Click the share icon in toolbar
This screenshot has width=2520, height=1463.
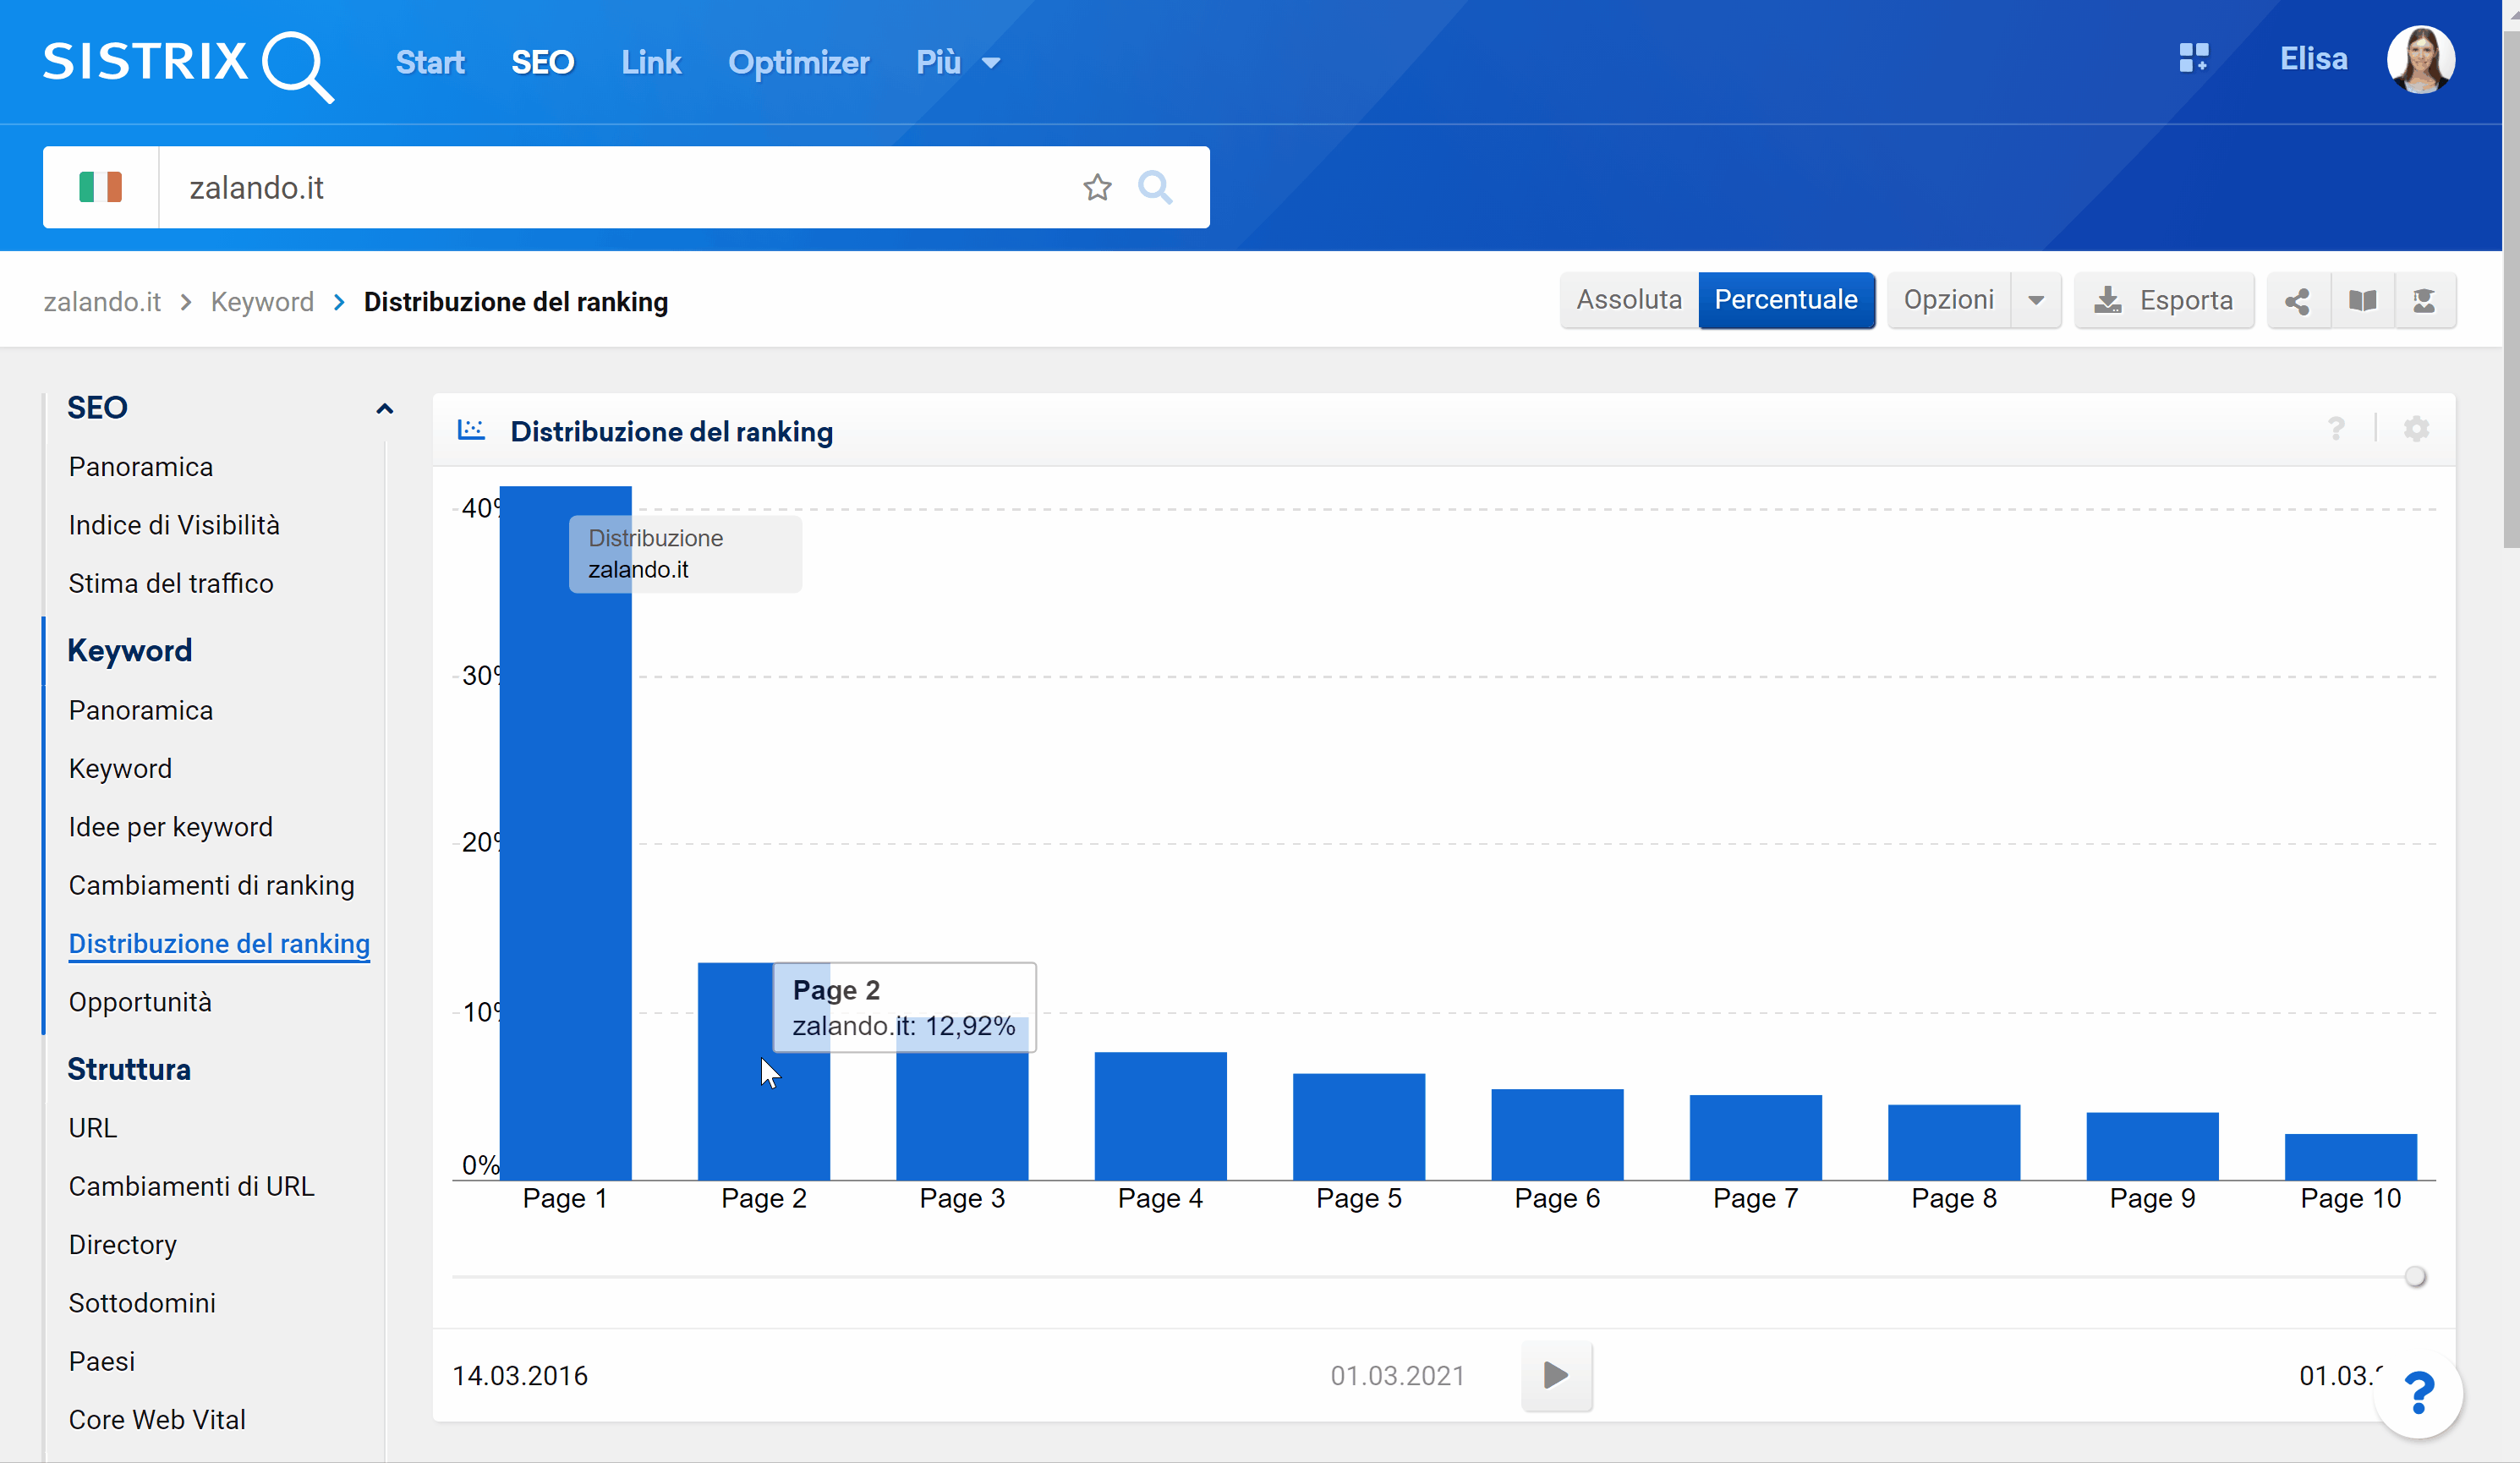2297,301
